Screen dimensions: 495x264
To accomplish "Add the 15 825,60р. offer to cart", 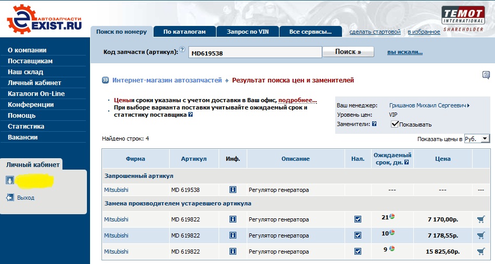I will click(x=480, y=252).
